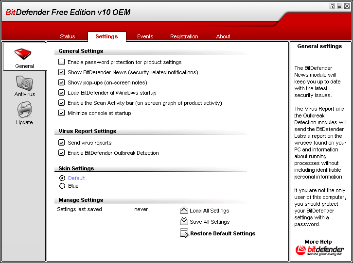Click the Update sidebar label
353x263 pixels.
pyautogui.click(x=24, y=122)
